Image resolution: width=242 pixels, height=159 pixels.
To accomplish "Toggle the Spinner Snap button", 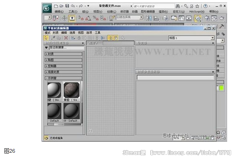I will [x=103, y=18].
